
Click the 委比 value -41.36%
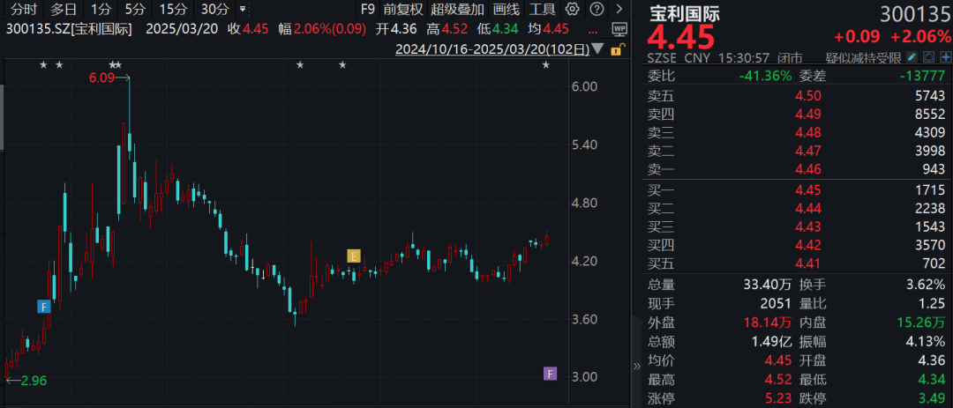click(765, 76)
